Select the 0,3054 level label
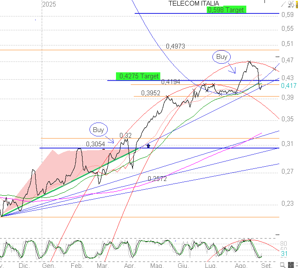Image resolution: width=298 pixels, height=268 pixels. coord(96,144)
